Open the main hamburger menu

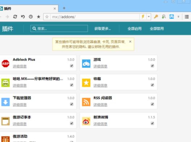(x=187, y=17)
